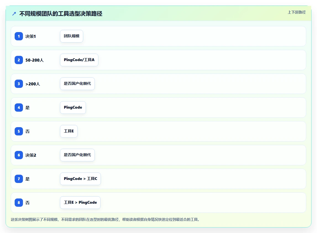Select the 决策2 label
This screenshot has height=233, width=317.
coord(31,155)
